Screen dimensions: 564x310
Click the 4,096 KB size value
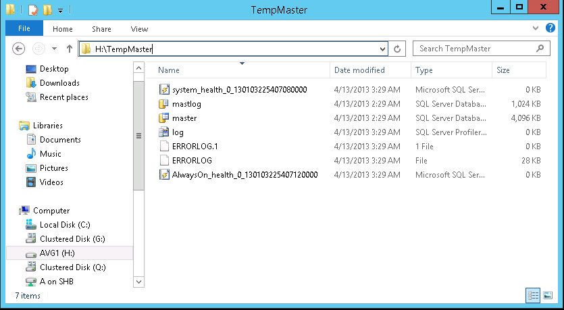(x=526, y=118)
